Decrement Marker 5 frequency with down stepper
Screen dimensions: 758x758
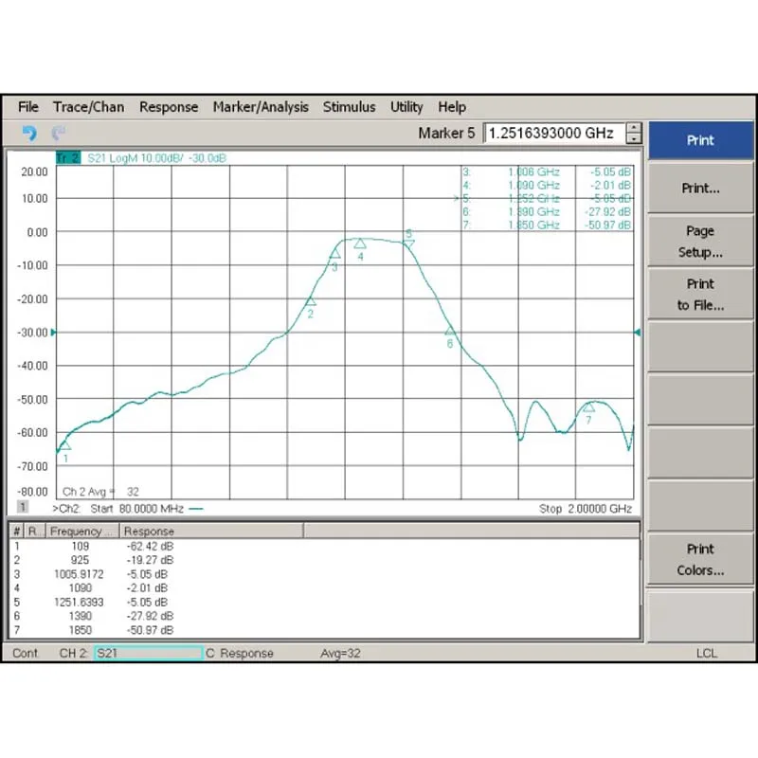633,138
